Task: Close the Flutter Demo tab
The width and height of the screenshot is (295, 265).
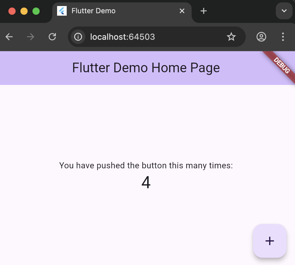Action: pos(182,11)
